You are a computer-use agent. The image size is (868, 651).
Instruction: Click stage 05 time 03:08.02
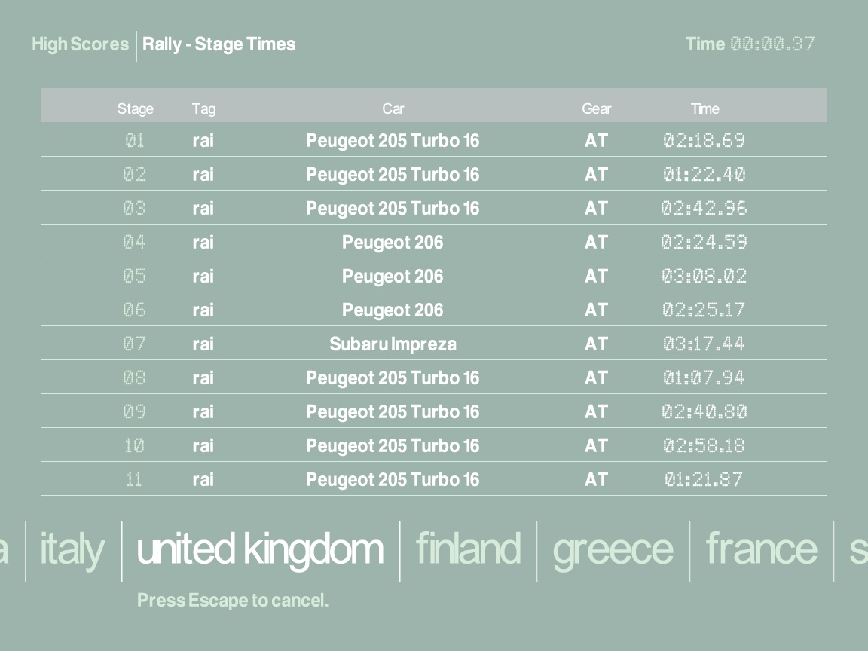pos(704,276)
